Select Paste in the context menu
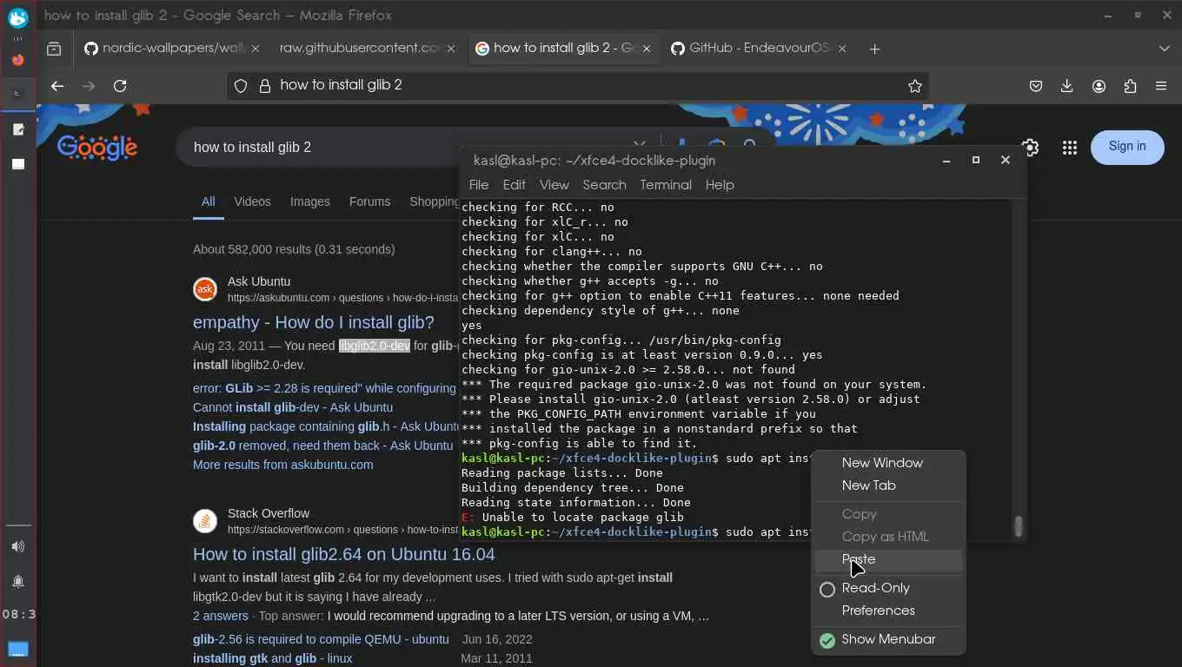This screenshot has height=667, width=1182. (889, 560)
